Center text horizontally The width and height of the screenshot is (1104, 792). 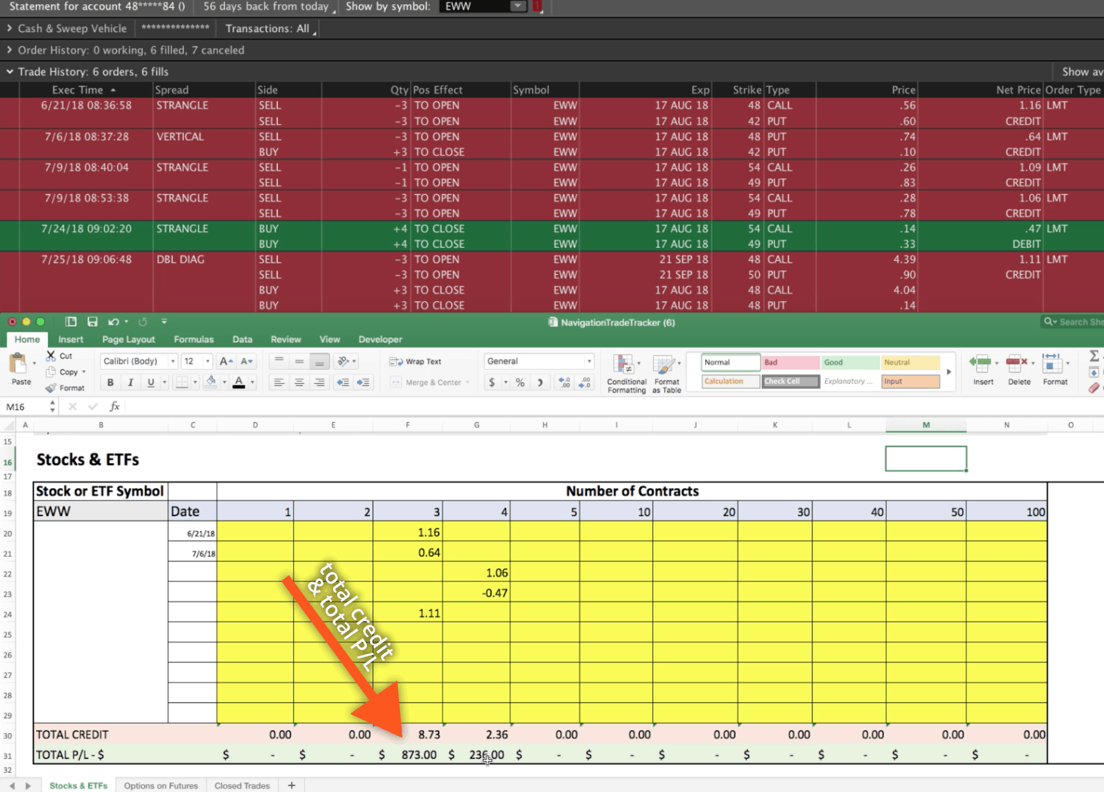tap(299, 382)
